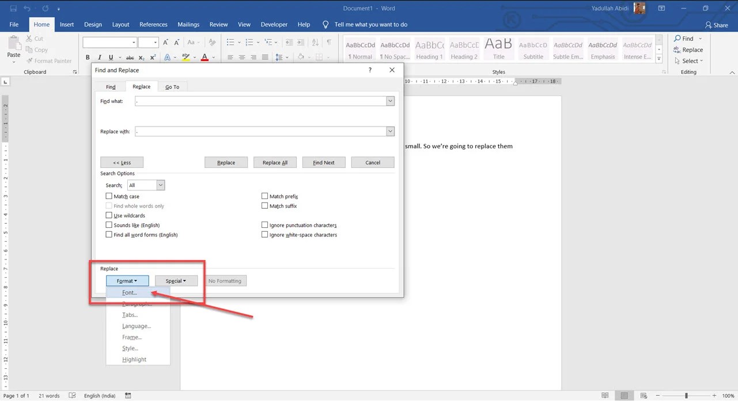
Task: Toggle the Show/Hide paragraph marks icon
Action: click(328, 42)
